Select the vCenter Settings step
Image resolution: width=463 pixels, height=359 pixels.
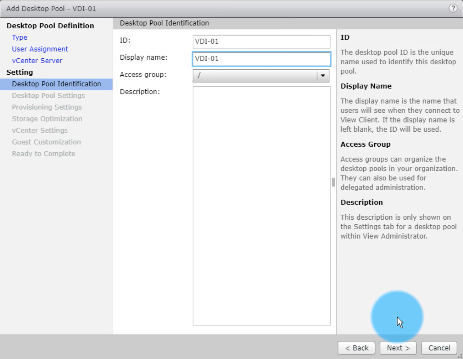coord(40,131)
